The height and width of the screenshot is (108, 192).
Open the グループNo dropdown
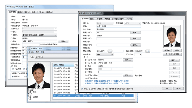(x=138, y=55)
